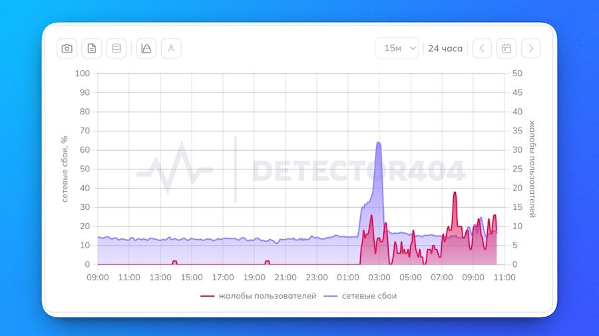Click the database stack icon

tap(116, 48)
